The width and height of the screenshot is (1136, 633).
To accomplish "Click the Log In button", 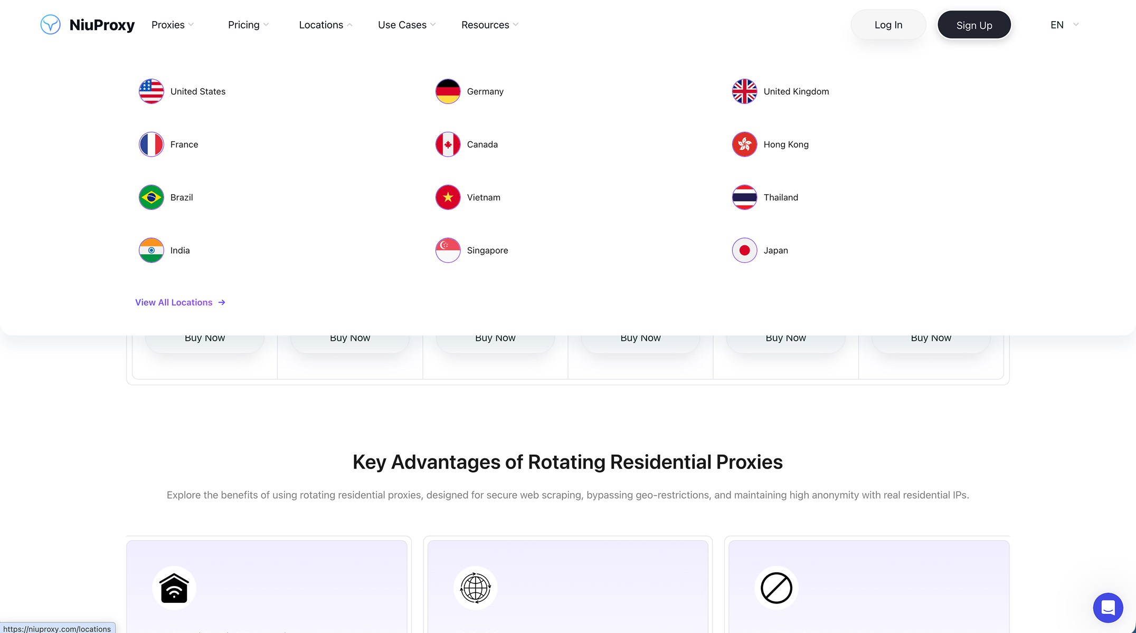I will click(888, 25).
